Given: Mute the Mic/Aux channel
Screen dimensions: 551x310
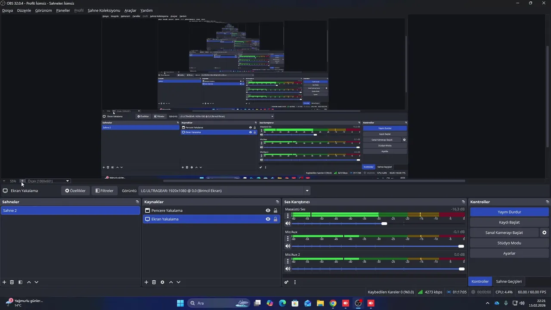Looking at the screenshot, I should (288, 246).
